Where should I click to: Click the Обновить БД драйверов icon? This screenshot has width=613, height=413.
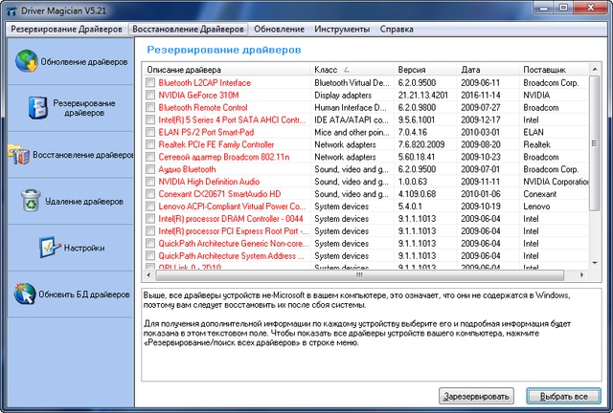click(25, 294)
